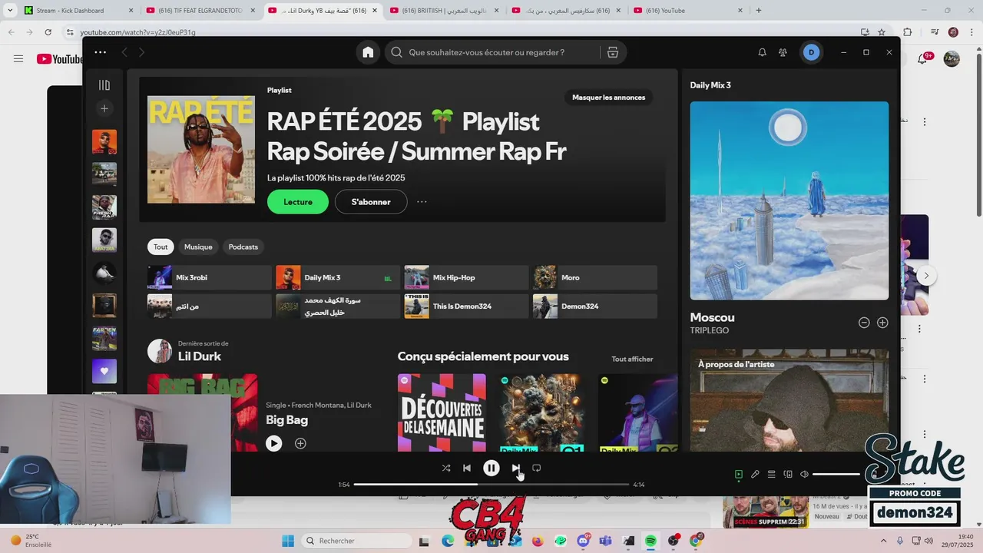
Task: Open the Windows Start menu
Action: tap(288, 541)
